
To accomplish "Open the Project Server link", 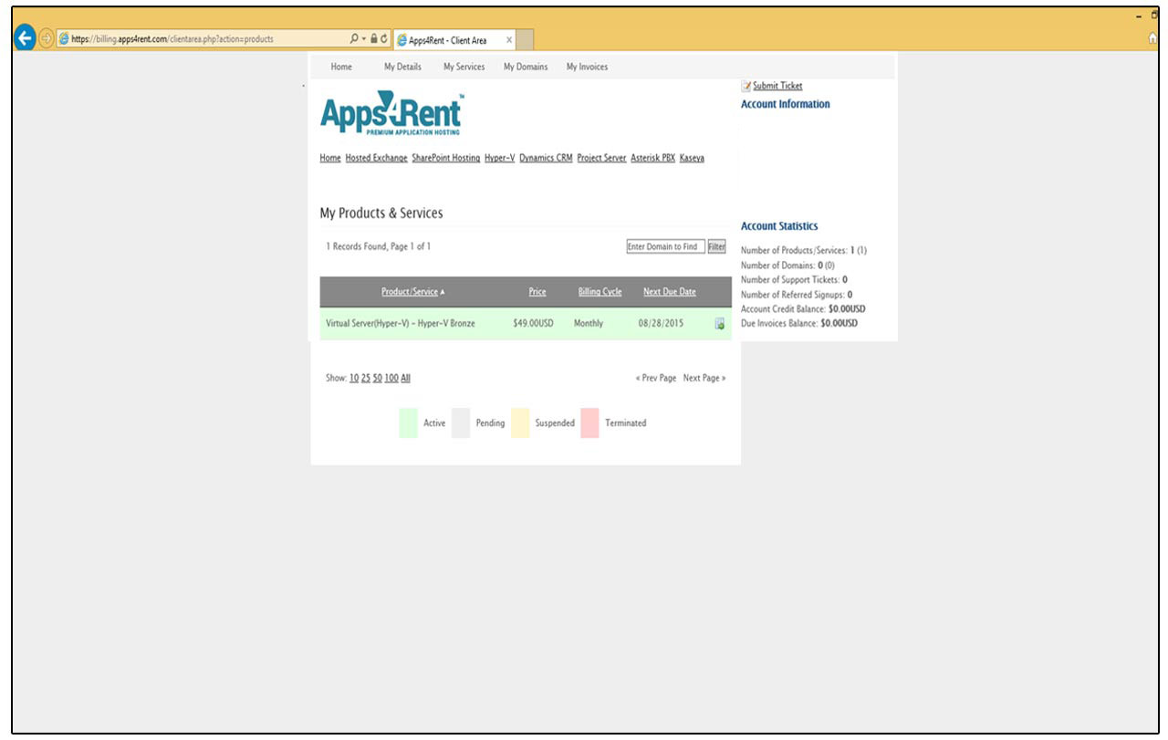I will point(601,158).
